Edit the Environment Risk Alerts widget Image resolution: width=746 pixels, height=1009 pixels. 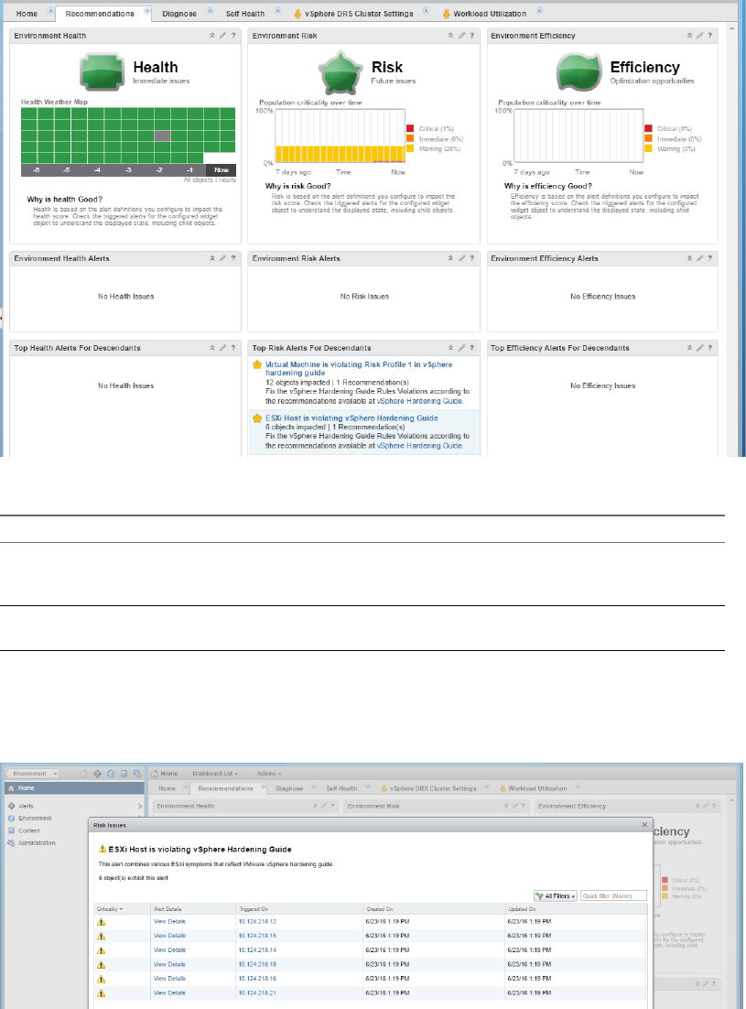click(x=461, y=258)
